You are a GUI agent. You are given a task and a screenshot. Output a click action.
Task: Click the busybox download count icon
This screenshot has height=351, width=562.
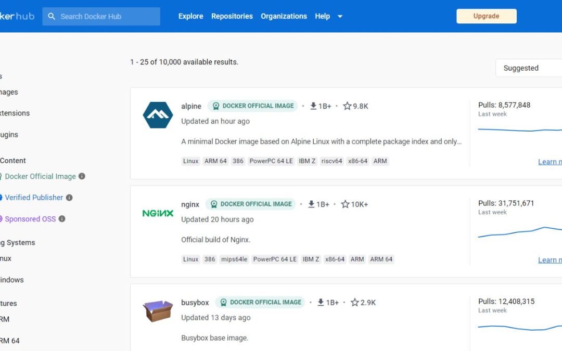pos(321,302)
